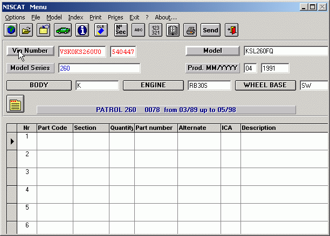Close the NISCAT Menu window
Image resolution: width=330 pixels, height=236 pixels.
pos(322,7)
